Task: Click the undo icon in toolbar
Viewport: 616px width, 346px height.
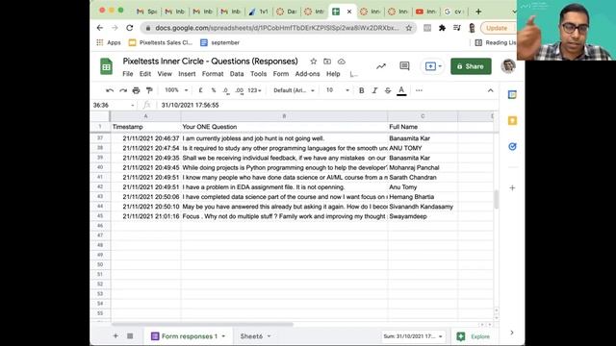Action: click(110, 90)
